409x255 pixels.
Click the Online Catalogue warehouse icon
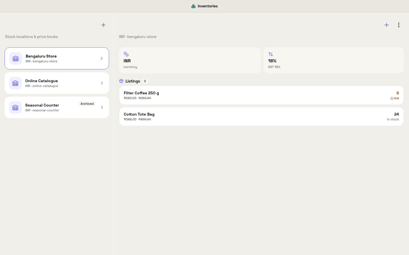coord(15,83)
